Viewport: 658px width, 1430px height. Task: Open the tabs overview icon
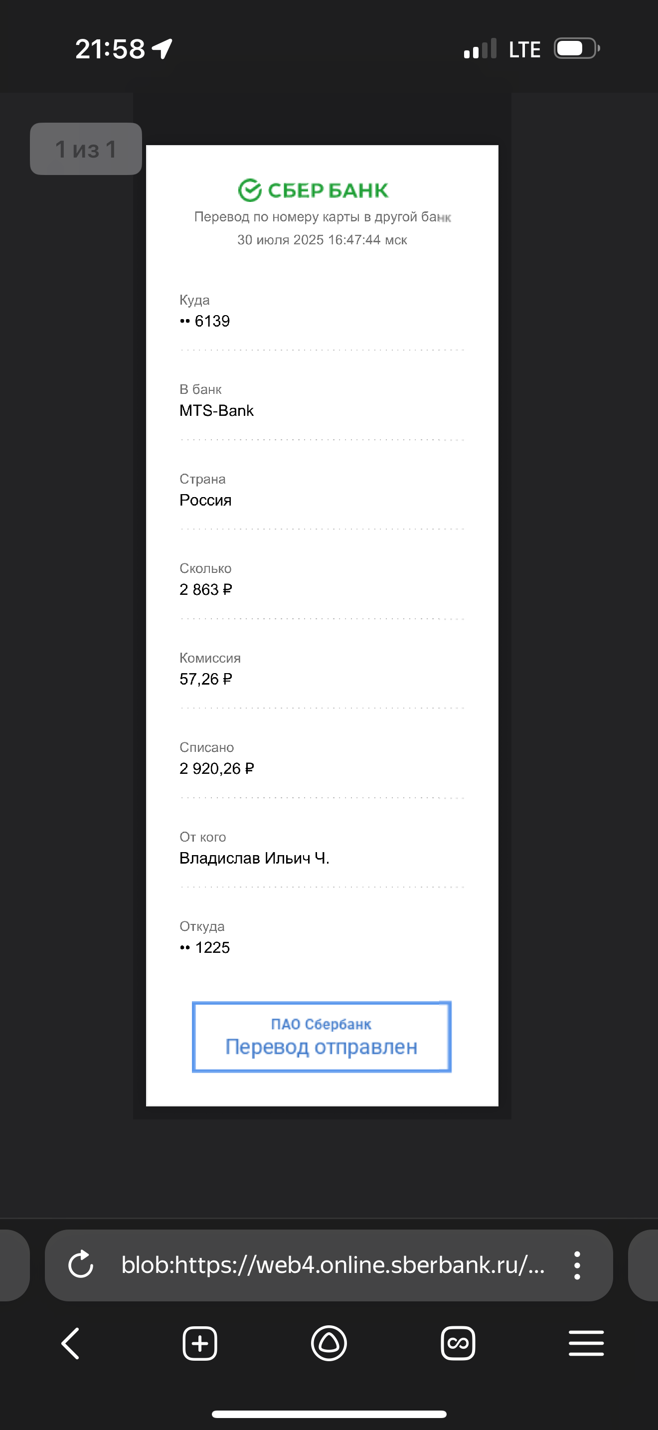458,1343
